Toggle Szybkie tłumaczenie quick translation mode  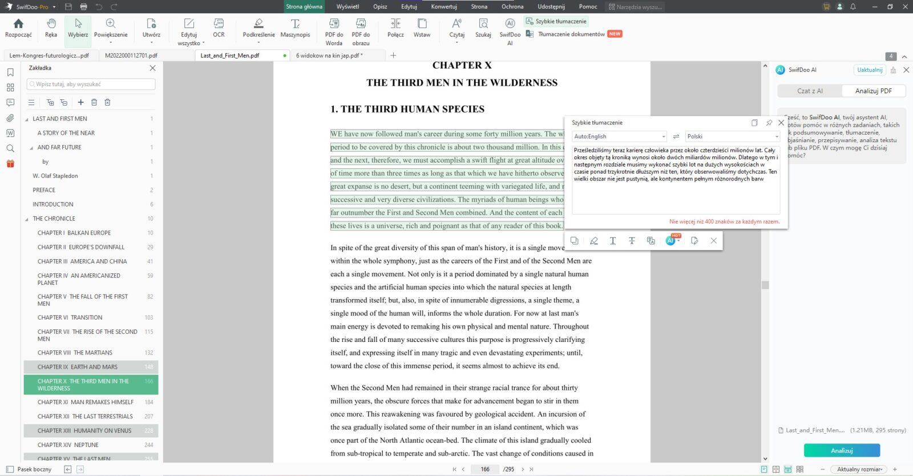556,21
